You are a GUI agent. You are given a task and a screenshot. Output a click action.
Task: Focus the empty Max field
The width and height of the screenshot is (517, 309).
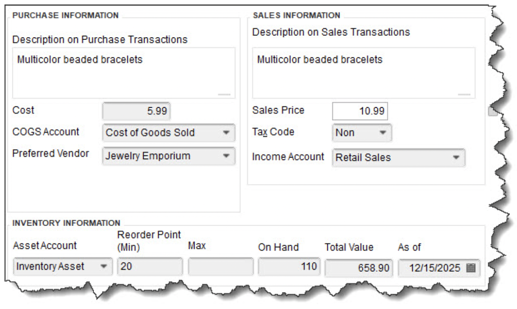(221, 267)
